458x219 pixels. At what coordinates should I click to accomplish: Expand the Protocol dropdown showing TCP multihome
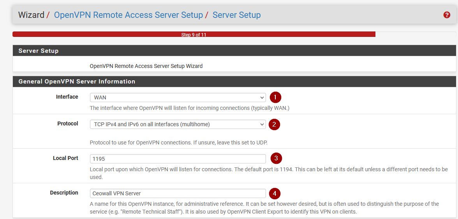(178, 124)
